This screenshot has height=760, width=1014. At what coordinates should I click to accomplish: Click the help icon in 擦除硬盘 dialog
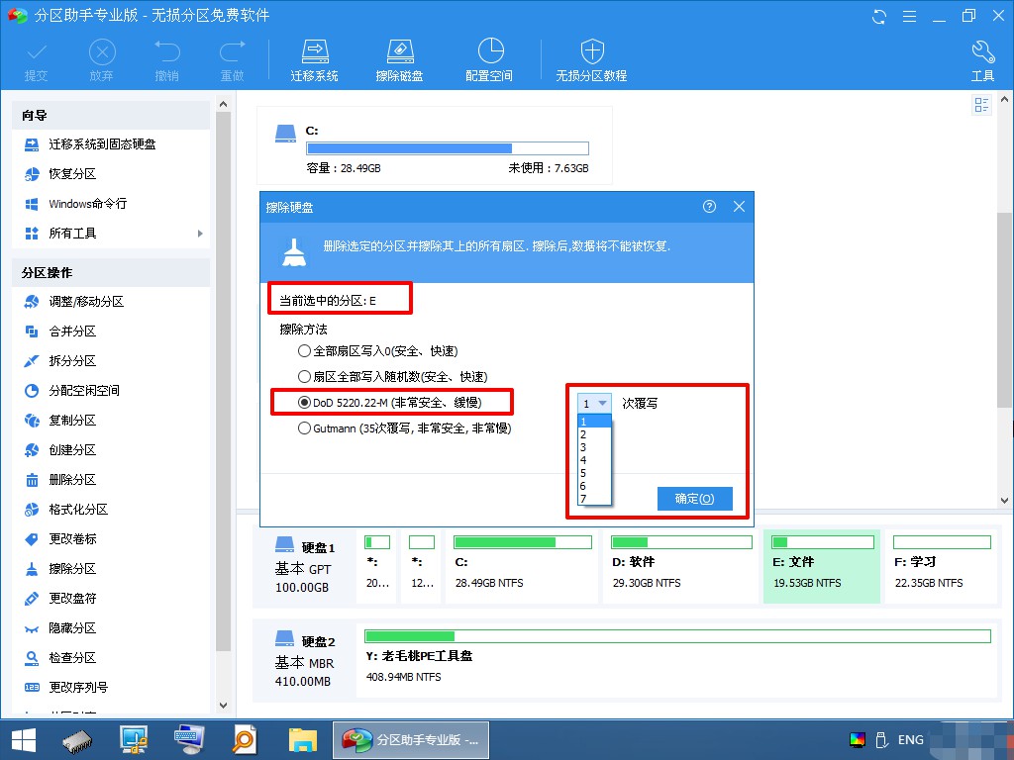709,206
